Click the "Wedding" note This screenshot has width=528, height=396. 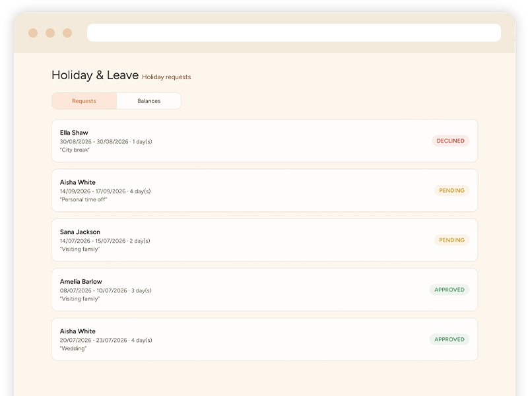[73, 348]
